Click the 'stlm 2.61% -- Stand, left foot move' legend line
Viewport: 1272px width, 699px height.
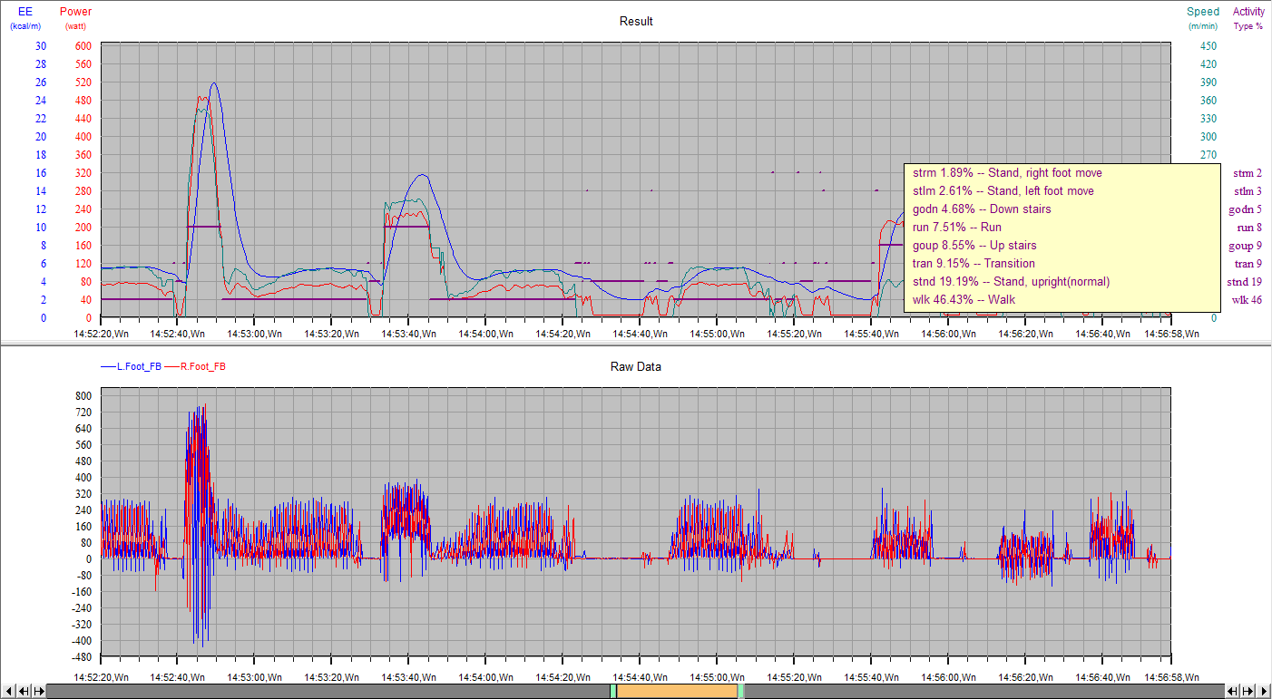click(1003, 190)
